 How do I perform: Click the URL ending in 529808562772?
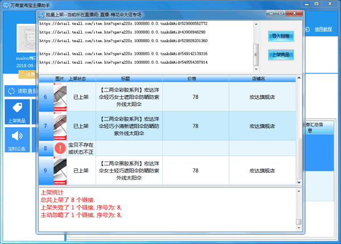point(123,23)
